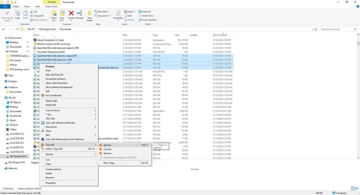
Task: Click Invert selection in the ribbon
Action: click(x=147, y=20)
